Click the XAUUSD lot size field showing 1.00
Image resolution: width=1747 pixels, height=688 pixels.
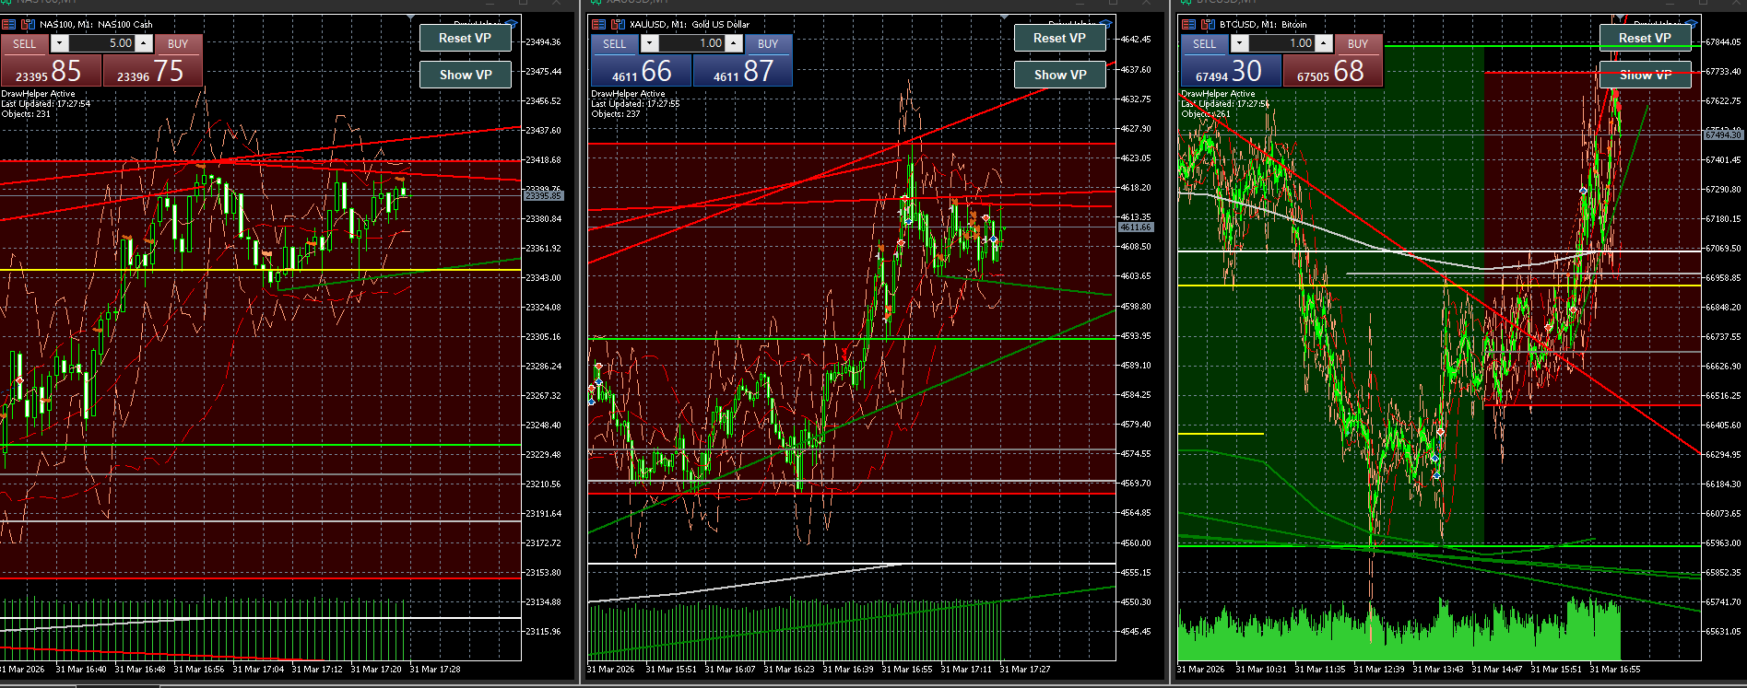coord(691,43)
